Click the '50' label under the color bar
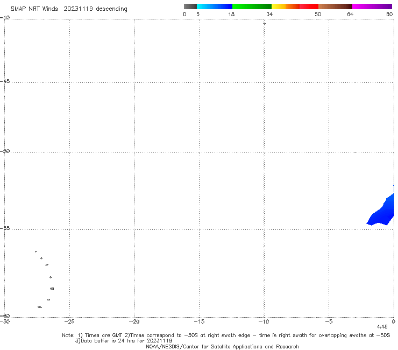The height and width of the screenshot is (350, 398). pyautogui.click(x=318, y=14)
